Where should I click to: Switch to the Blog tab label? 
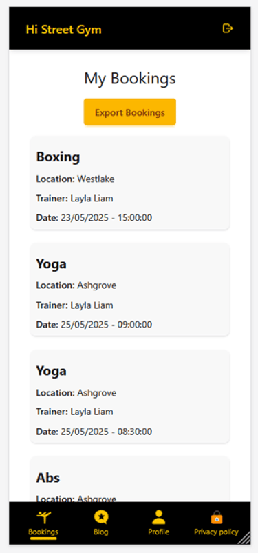[101, 532]
